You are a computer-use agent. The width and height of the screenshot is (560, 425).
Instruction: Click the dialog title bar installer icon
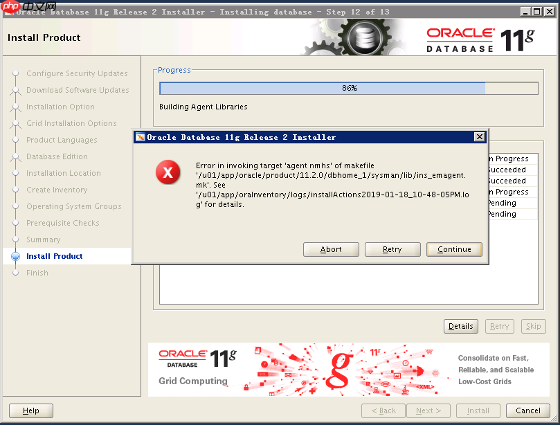coord(140,137)
